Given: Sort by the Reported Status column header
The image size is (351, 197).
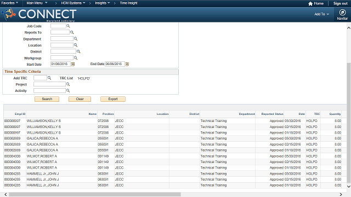Looking at the screenshot, I should pos(272,114).
